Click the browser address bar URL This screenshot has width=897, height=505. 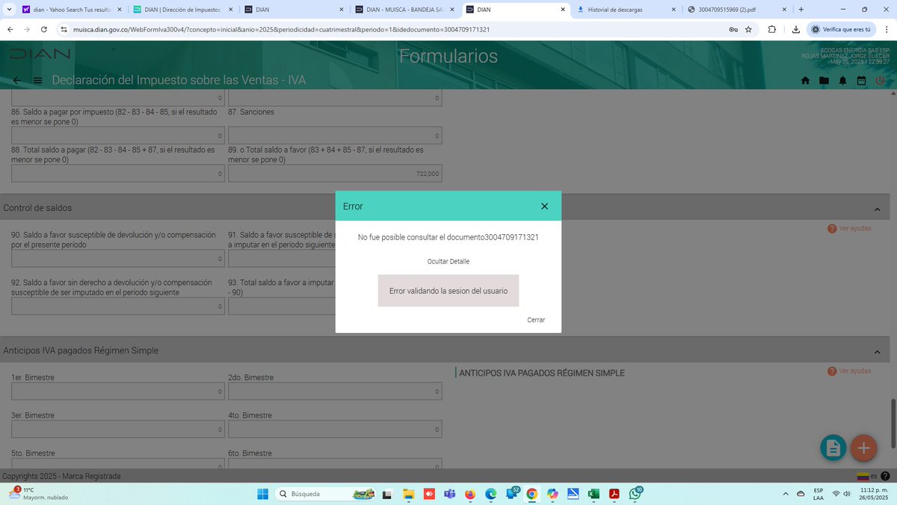(x=281, y=29)
